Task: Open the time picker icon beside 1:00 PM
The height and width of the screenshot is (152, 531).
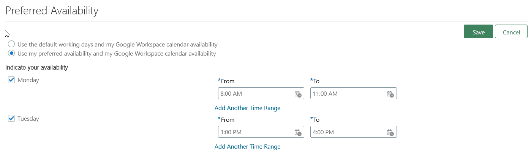Action: click(x=298, y=132)
